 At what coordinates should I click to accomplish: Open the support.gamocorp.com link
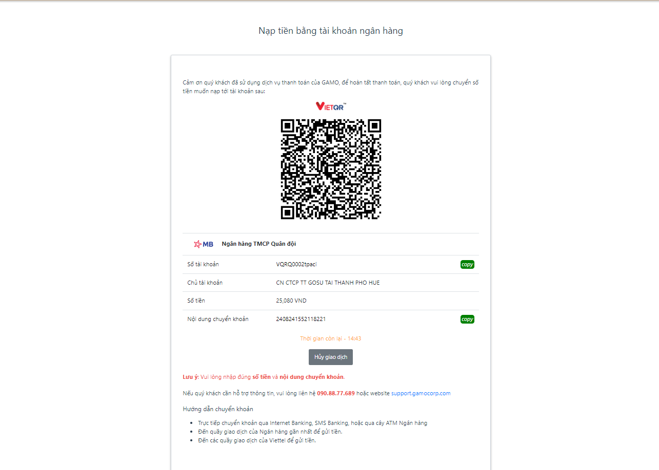pos(421,393)
